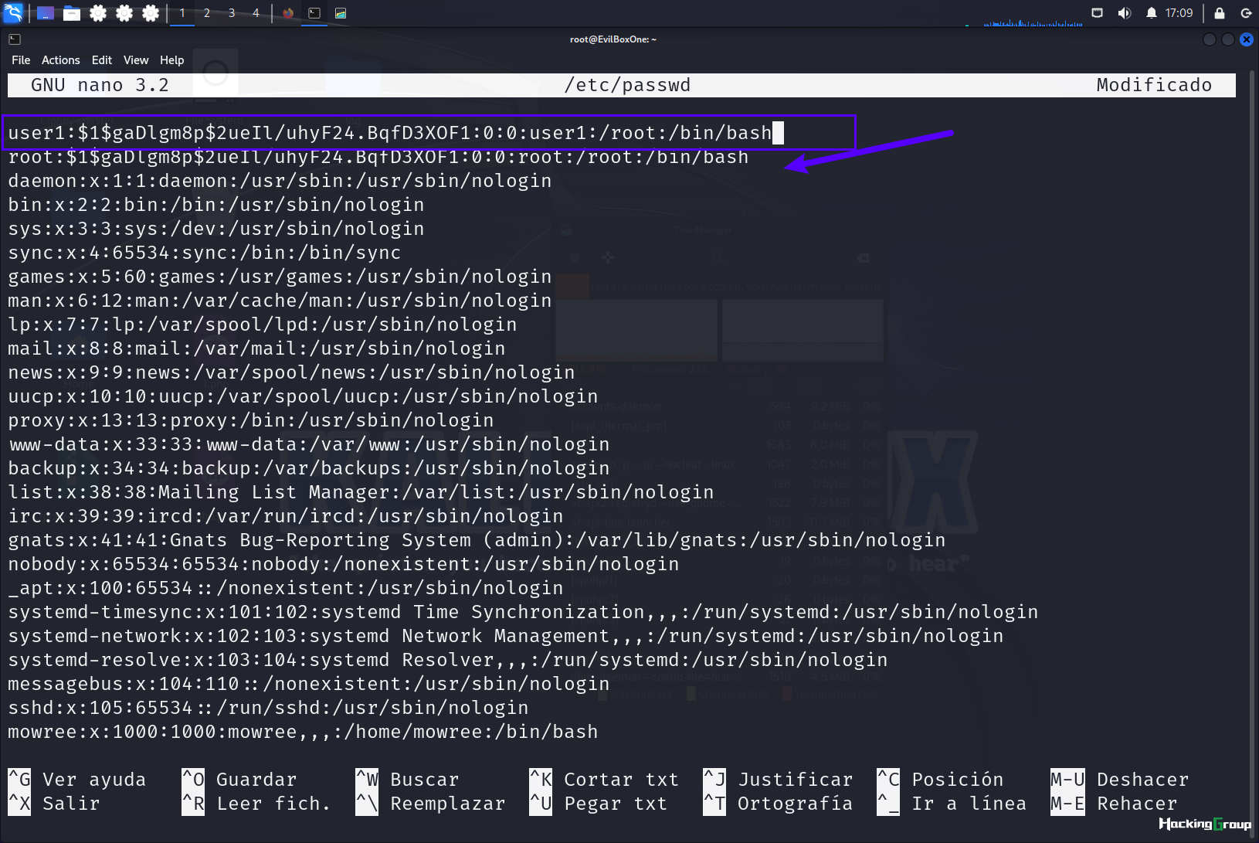Switch to workspace 2
Screen dimensions: 1259x843
point(207,13)
